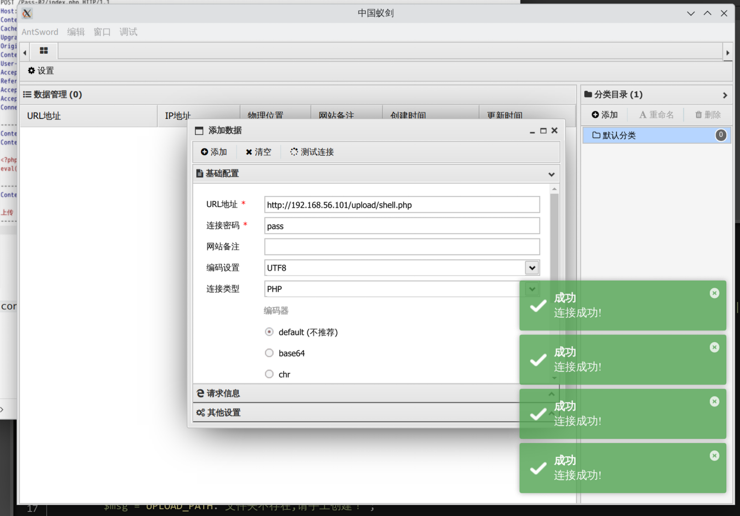Open the AntSword menu
The width and height of the screenshot is (740, 516).
click(x=40, y=32)
